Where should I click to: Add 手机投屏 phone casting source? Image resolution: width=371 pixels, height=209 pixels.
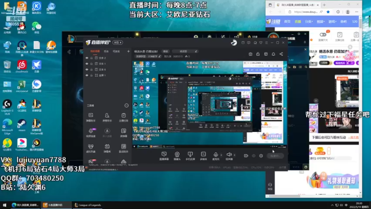190,156
